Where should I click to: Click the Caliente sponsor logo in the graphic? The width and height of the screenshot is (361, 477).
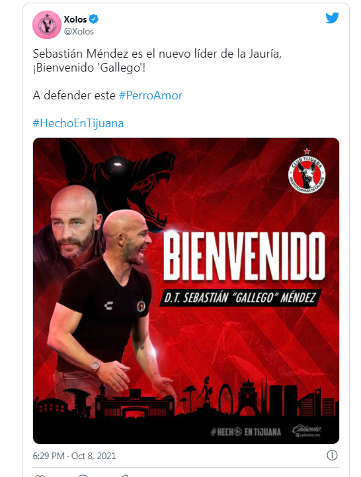(307, 431)
